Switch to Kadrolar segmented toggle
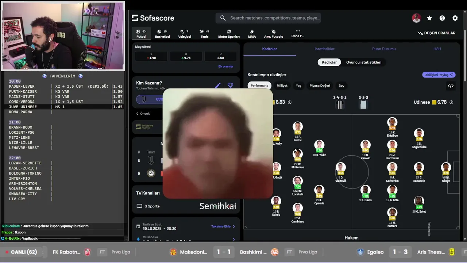 point(329,62)
